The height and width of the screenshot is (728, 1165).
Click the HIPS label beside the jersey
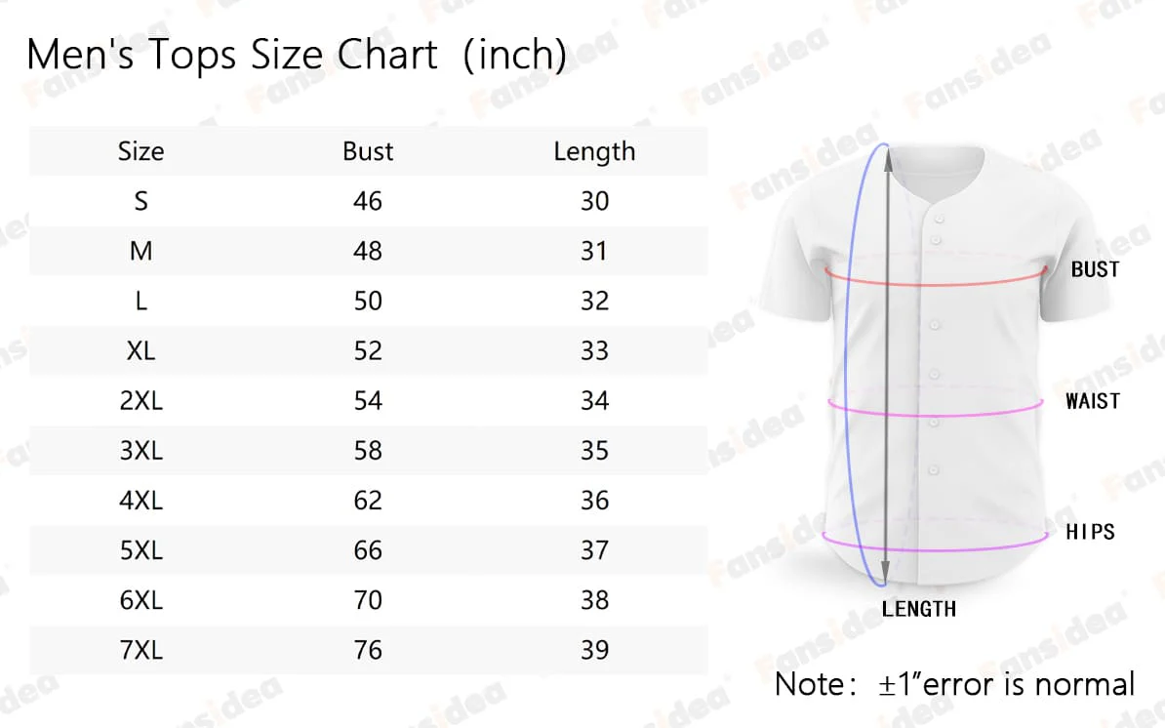point(1090,532)
